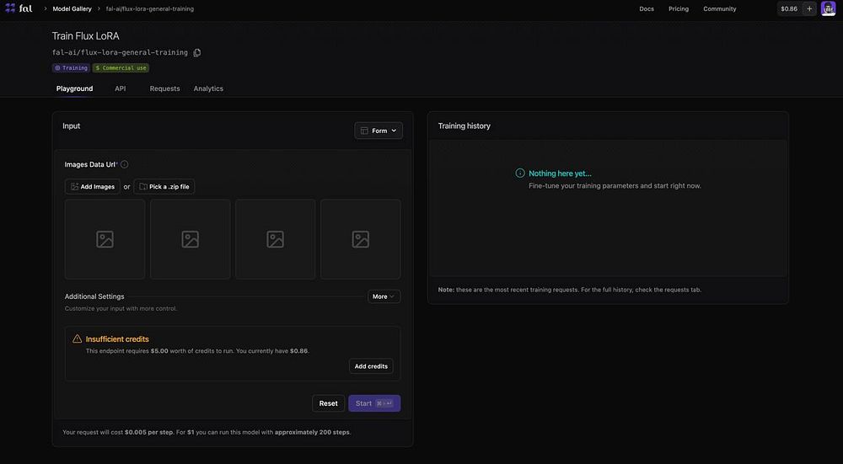
Task: Switch to the API tab
Action: 121,88
